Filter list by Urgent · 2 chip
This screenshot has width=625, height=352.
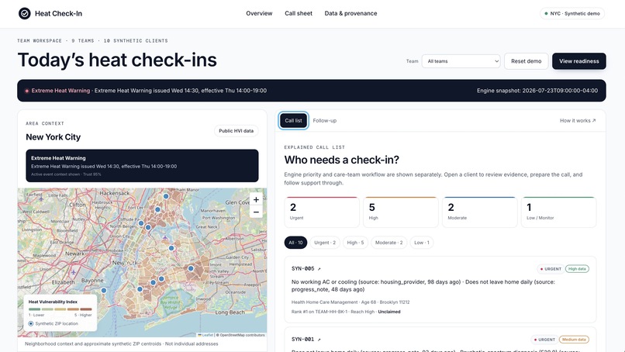325,243
